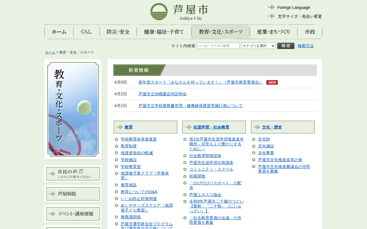This screenshot has width=367, height=229.
Task: Open あしやキッズスクエア link
Action: 147,208
